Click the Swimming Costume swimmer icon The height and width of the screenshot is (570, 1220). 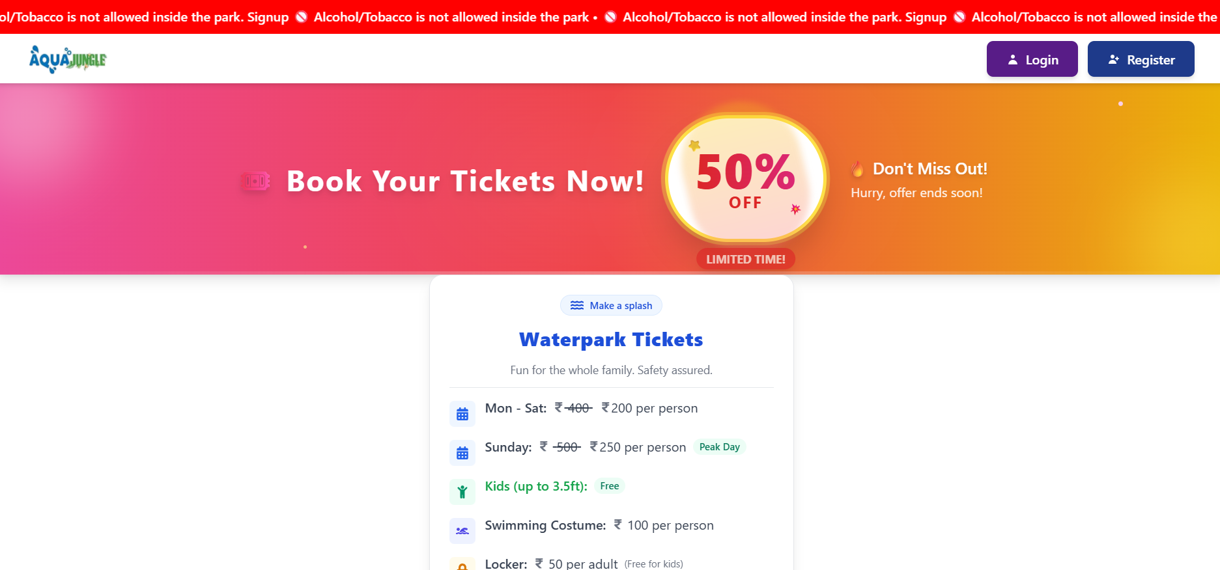[462, 530]
